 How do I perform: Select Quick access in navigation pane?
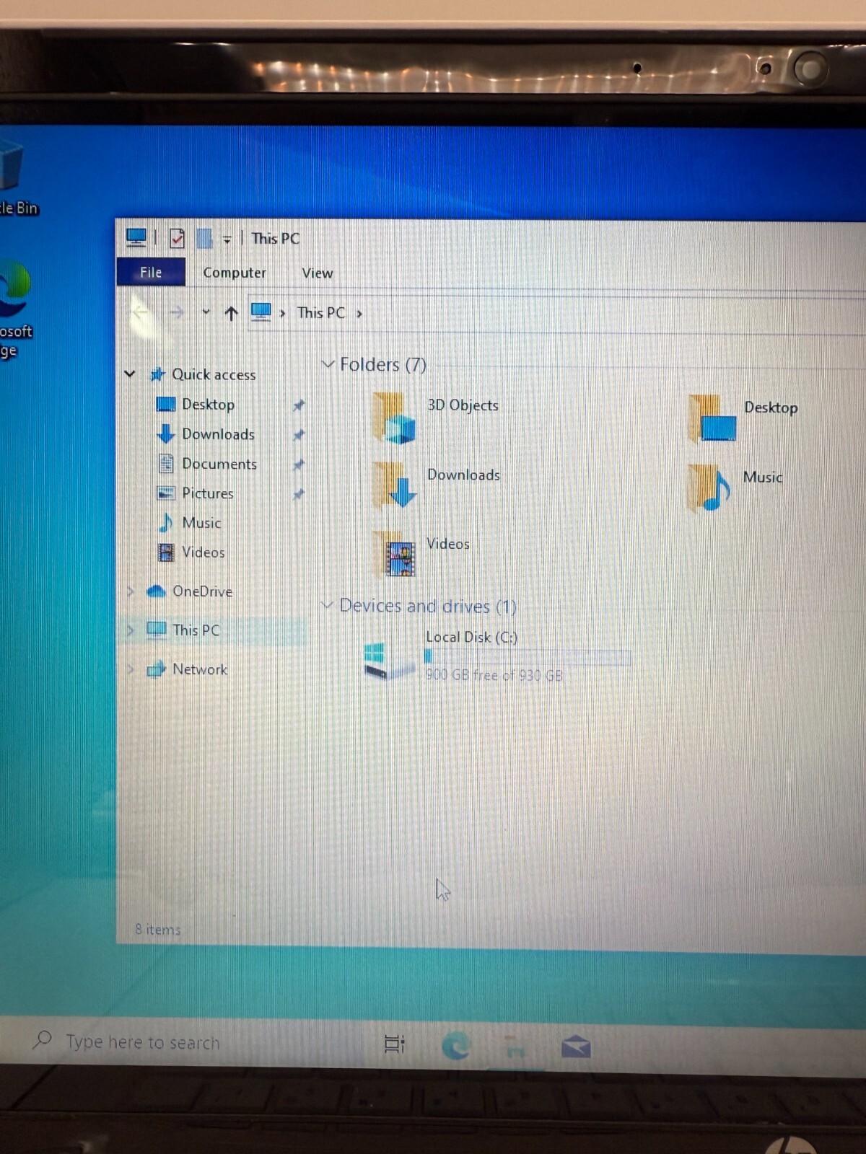[x=214, y=374]
